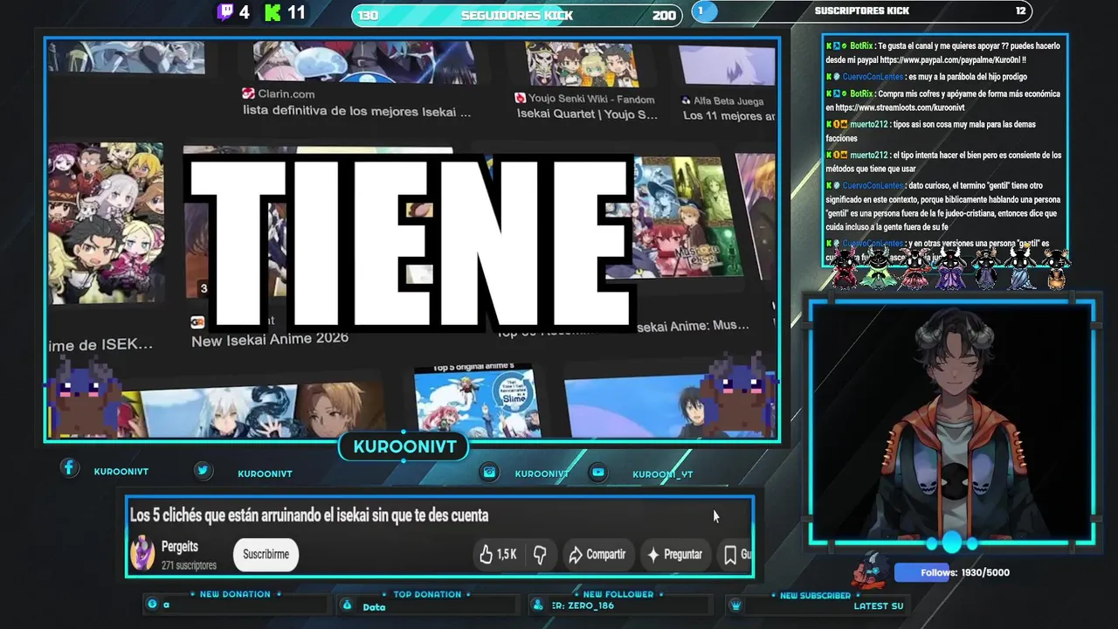Click the video title 'Los 5 clichés...'

pos(309,515)
